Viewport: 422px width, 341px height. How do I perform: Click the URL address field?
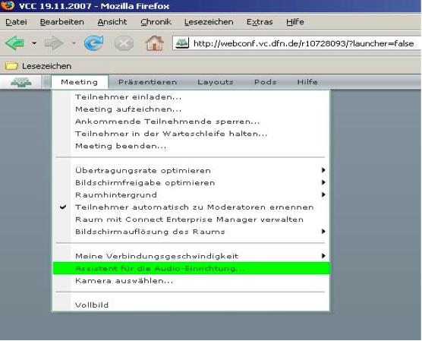[304, 43]
